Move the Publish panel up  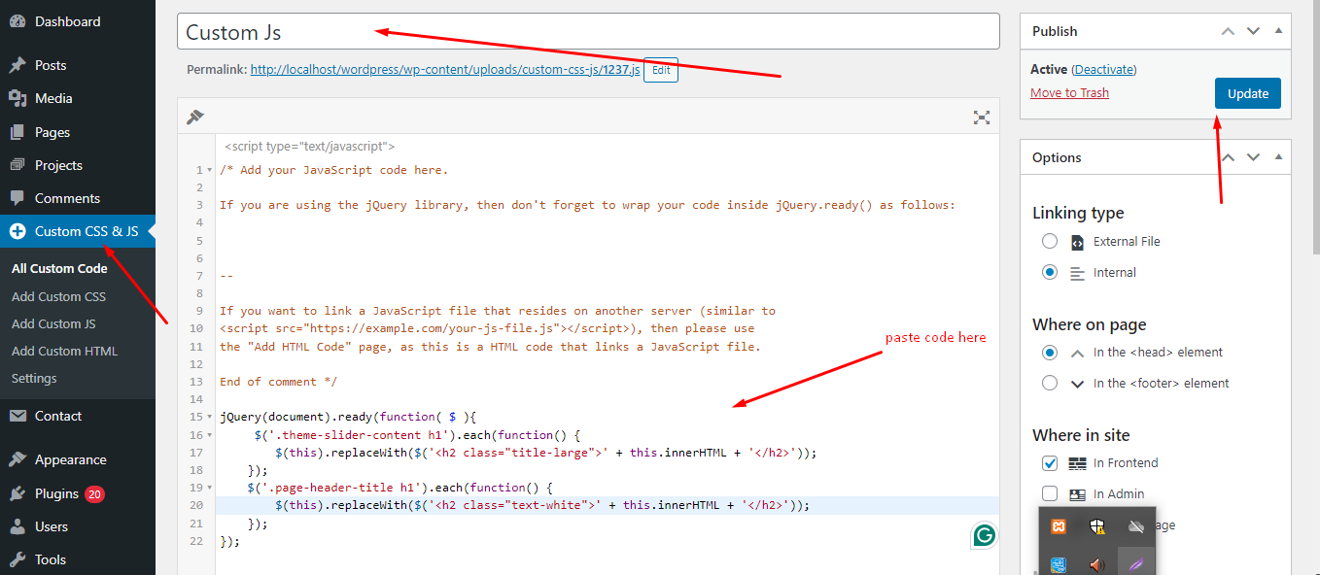pyautogui.click(x=1228, y=31)
